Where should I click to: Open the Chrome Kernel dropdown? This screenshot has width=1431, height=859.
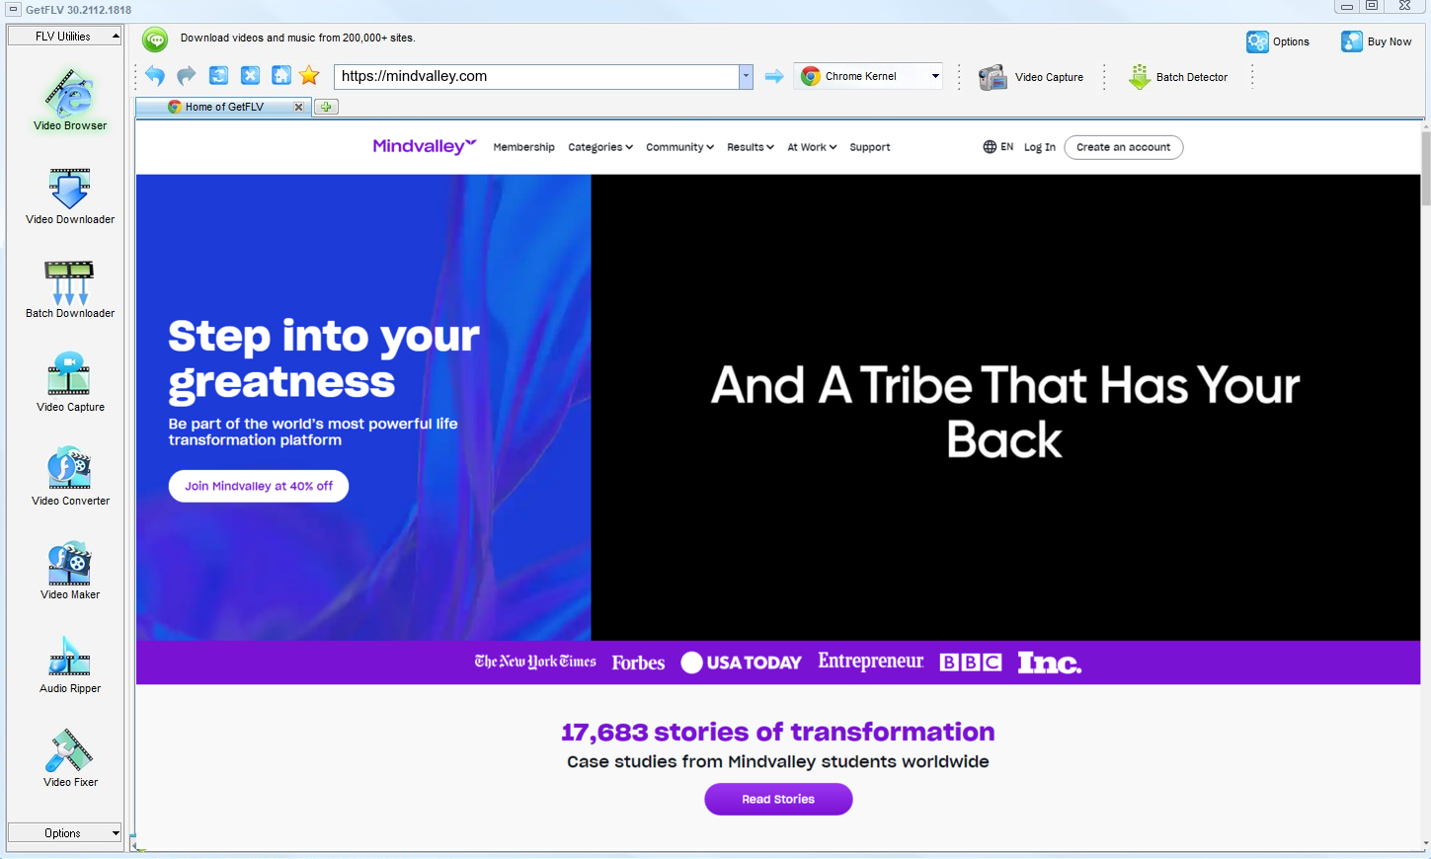point(868,76)
